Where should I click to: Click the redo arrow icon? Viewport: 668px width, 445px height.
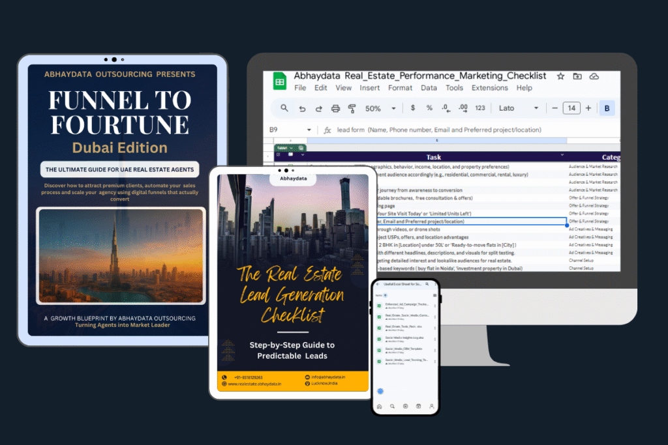(318, 108)
